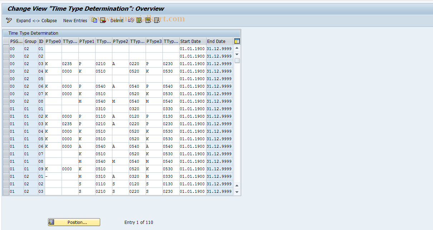Toggle Display/Change mode pencil icon

click(9, 20)
